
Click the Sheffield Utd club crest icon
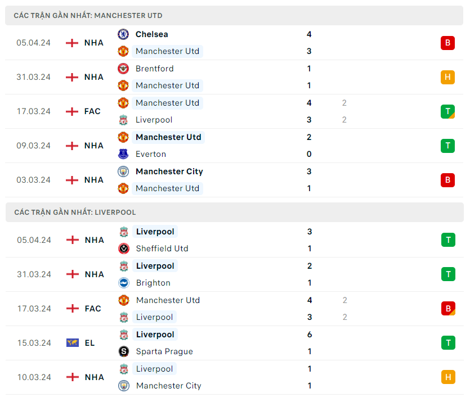(124, 249)
